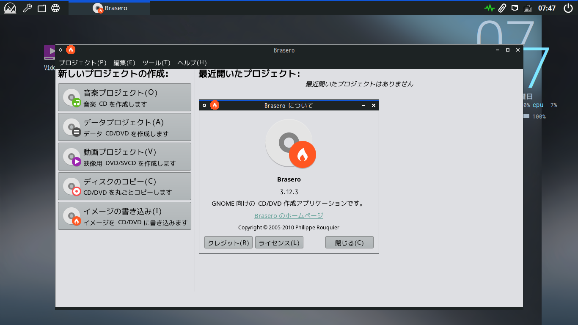The height and width of the screenshot is (325, 578).
Task: Click the network tray icon
Action: 515,8
